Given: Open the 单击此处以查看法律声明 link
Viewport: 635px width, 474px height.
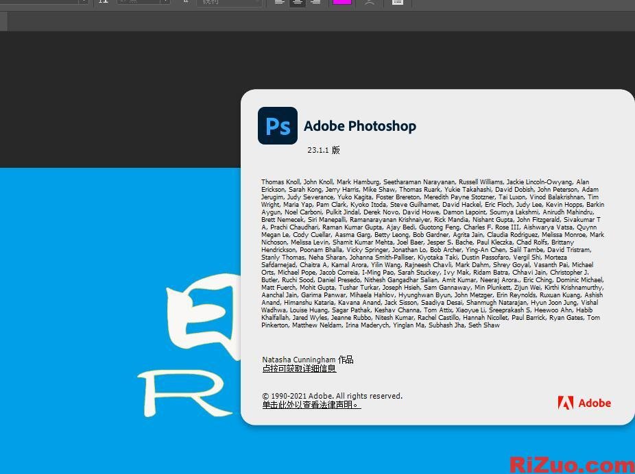Looking at the screenshot, I should pos(311,404).
